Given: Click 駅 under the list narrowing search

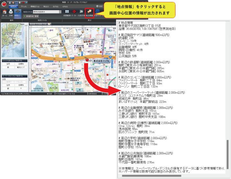Looking at the screenshot, I should [8, 68].
